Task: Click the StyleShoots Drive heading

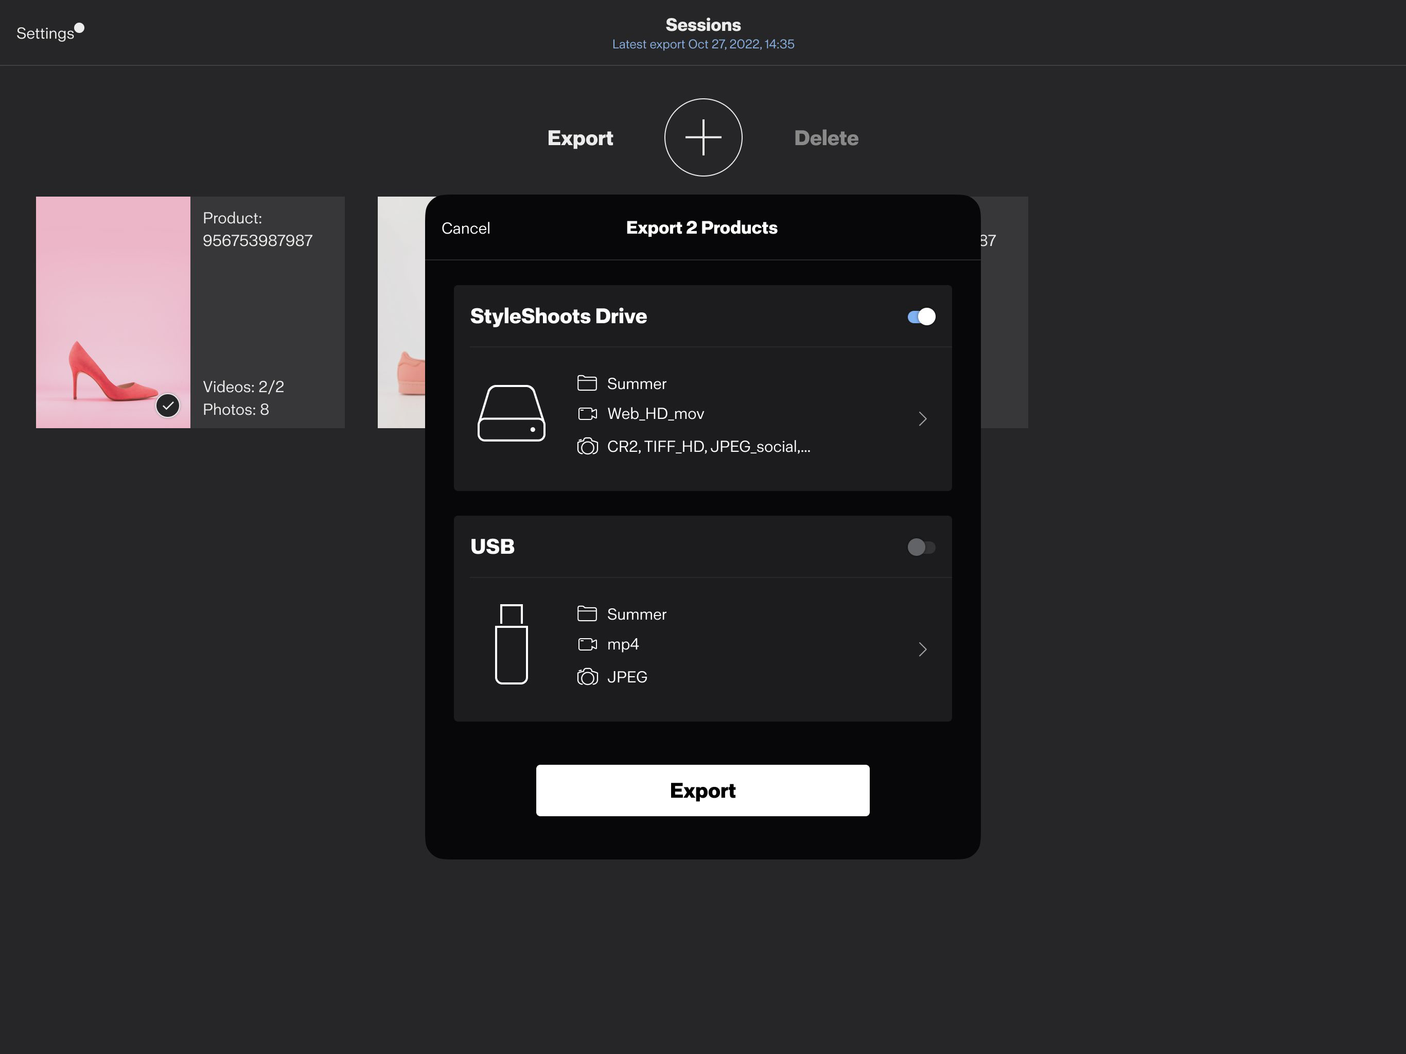Action: click(558, 316)
